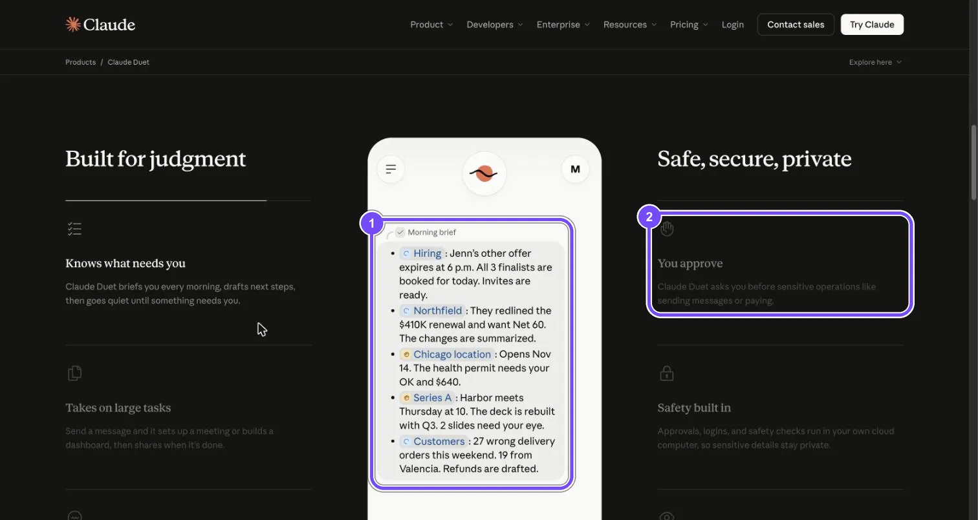Select the Northfield tag in the brief

[x=432, y=310]
